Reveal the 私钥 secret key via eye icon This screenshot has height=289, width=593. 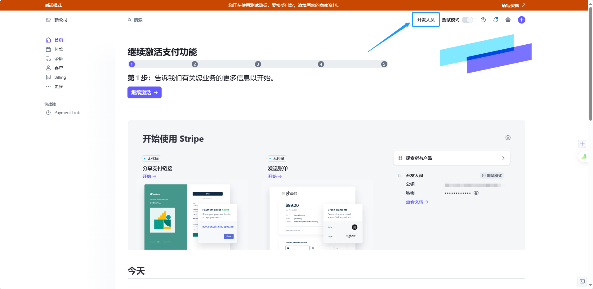click(x=476, y=193)
